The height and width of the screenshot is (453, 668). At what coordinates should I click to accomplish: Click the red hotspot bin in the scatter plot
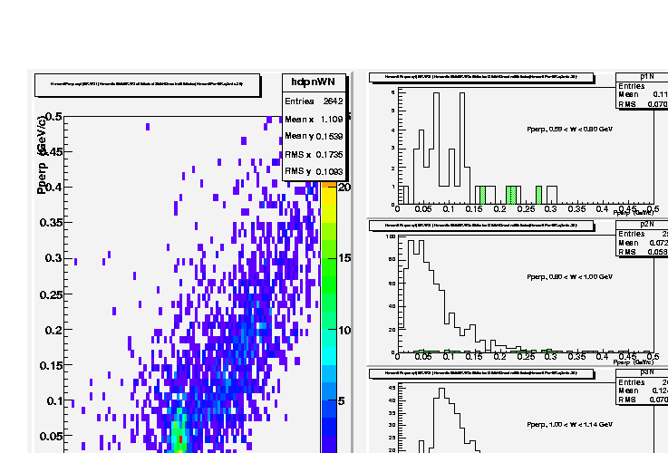pos(181,439)
